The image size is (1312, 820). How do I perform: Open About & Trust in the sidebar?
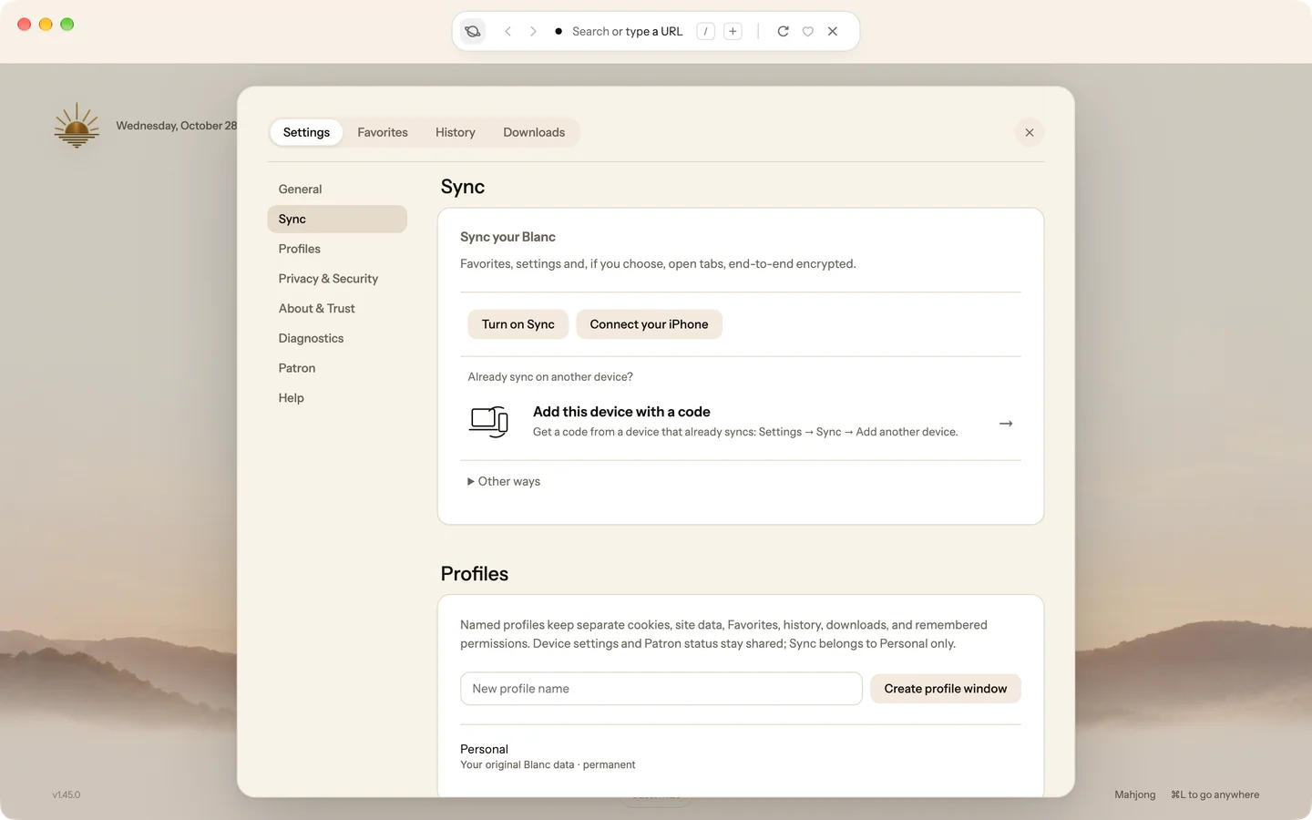(337, 309)
